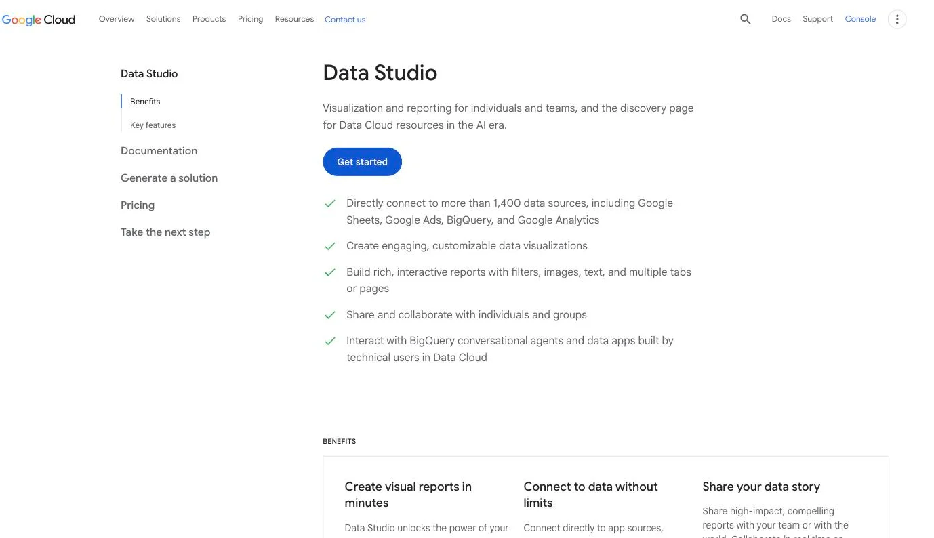Open the Products menu
Viewport: 934px width, 538px height.
click(209, 19)
